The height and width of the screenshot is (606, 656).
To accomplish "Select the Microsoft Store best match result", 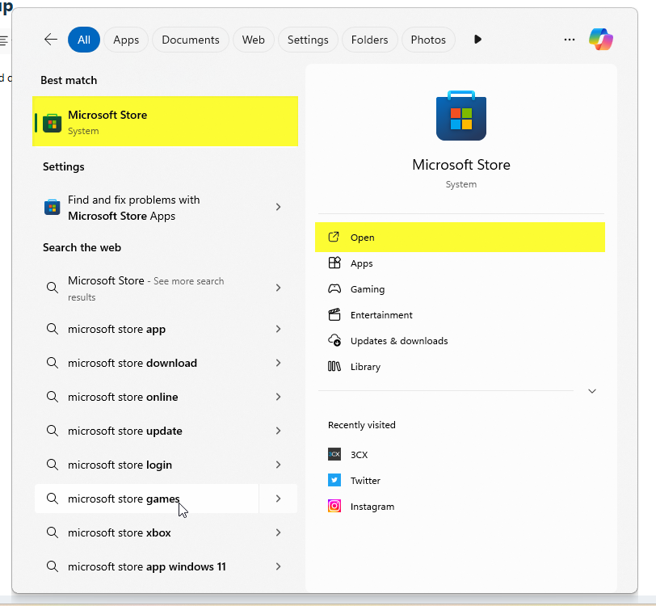I will tap(165, 121).
